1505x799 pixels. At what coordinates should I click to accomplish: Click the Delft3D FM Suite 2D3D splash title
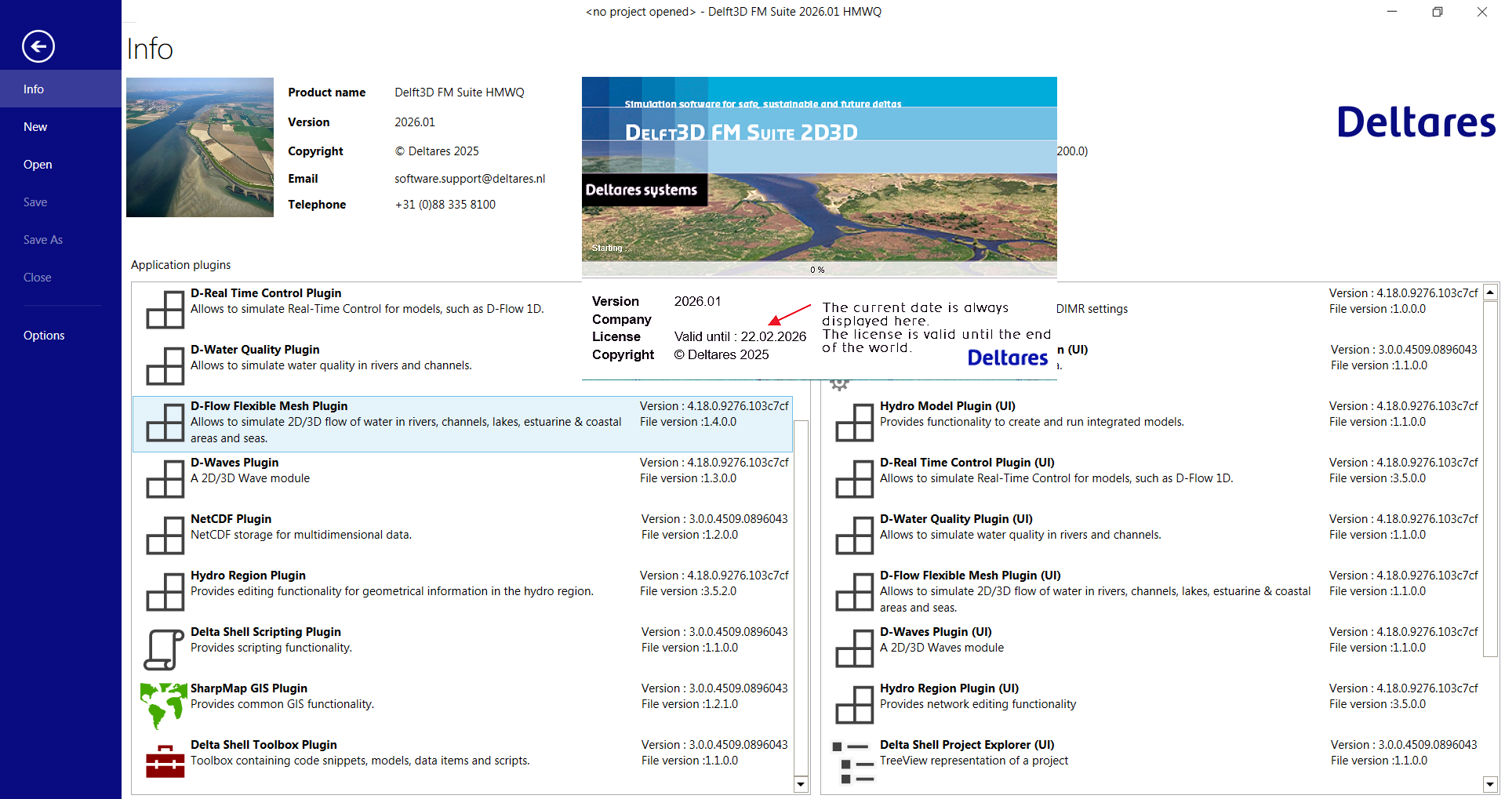[x=741, y=133]
